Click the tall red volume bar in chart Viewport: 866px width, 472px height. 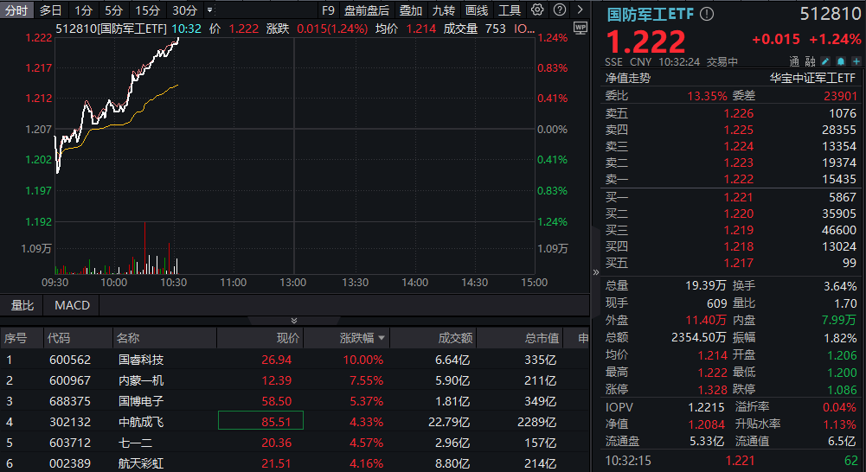tap(144, 247)
